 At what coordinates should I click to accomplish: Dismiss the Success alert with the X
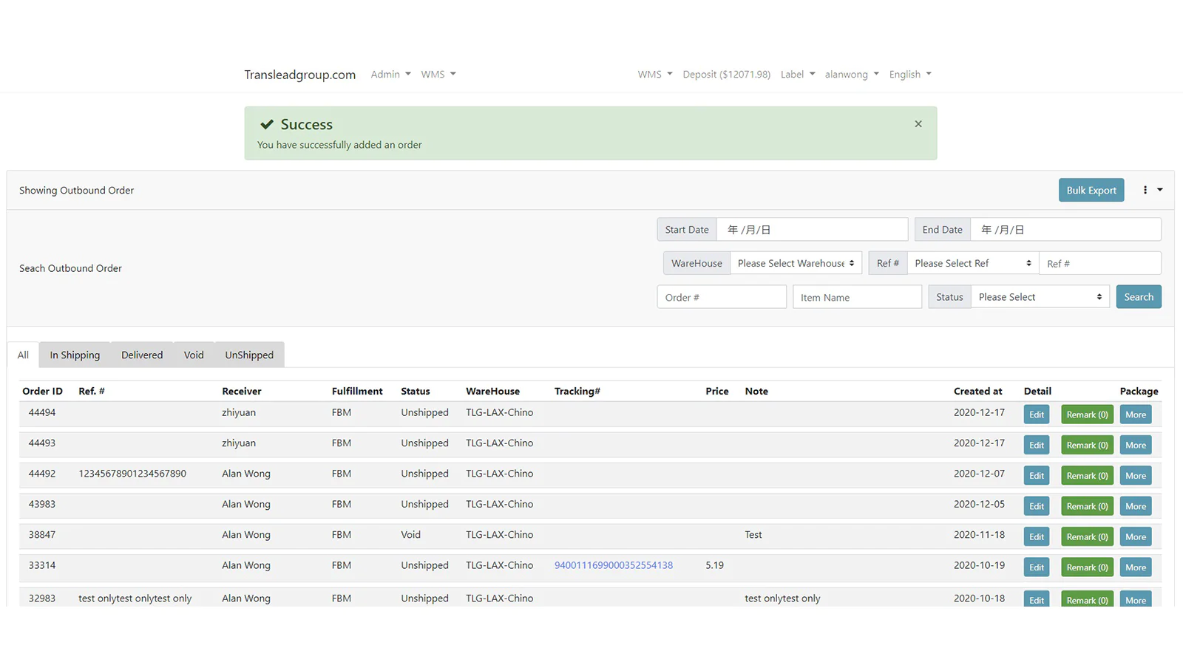click(918, 124)
